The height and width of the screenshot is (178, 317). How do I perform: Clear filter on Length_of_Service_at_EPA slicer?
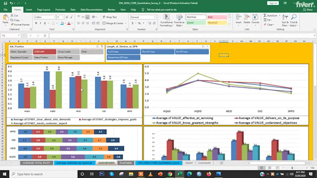207,46
